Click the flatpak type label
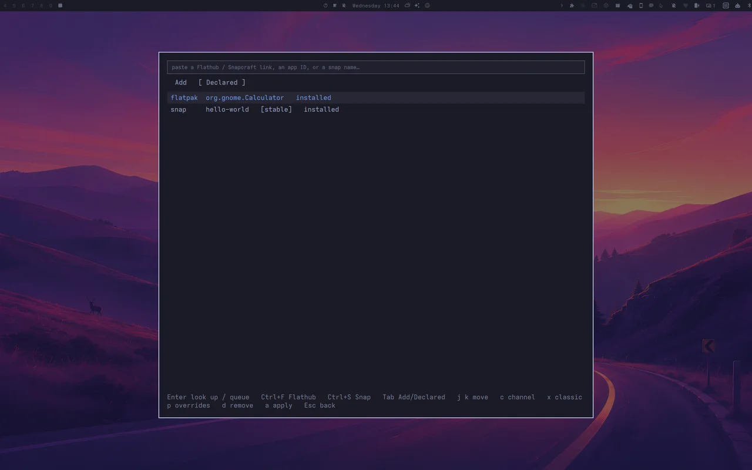 point(184,98)
